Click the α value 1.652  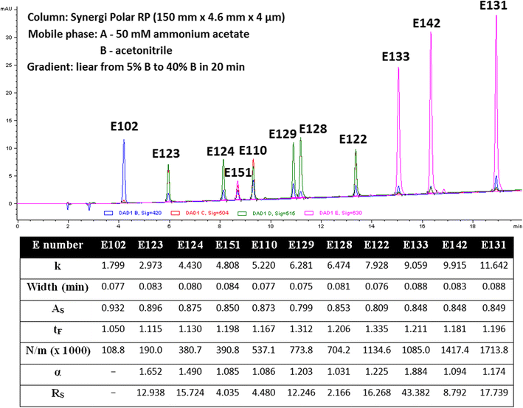150,371
